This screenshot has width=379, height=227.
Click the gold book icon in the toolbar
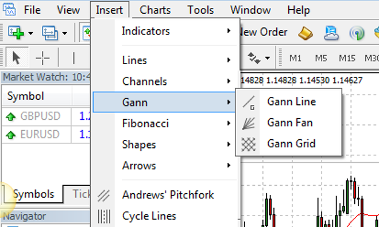305,33
